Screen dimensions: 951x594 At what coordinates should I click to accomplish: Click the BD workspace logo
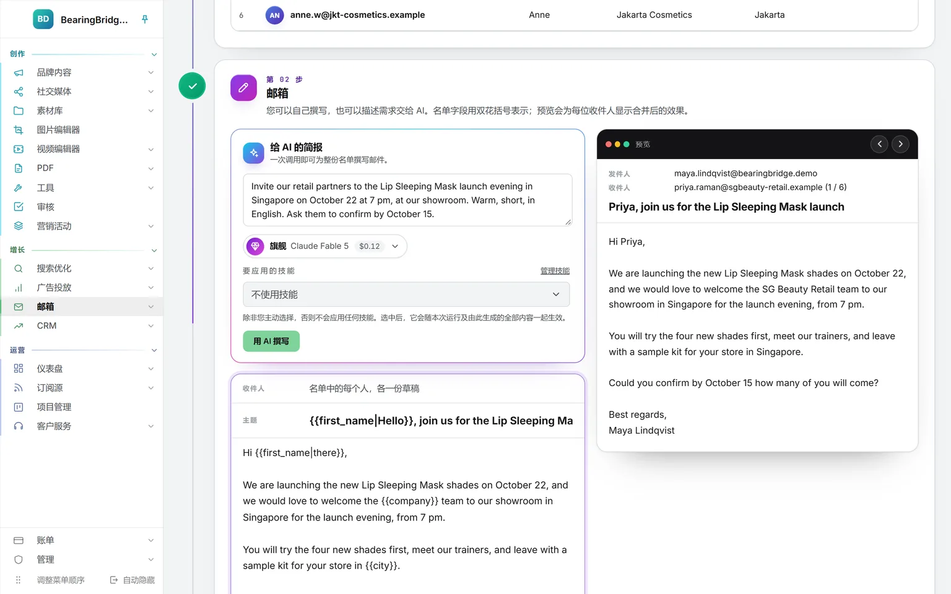point(43,19)
